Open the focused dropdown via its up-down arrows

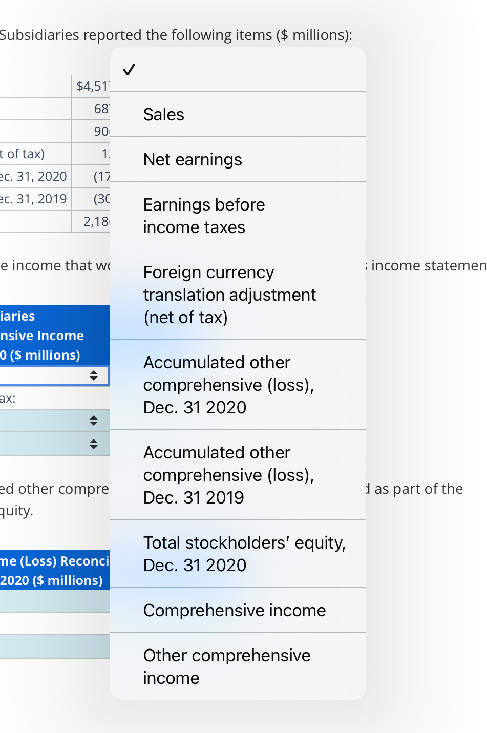(94, 375)
